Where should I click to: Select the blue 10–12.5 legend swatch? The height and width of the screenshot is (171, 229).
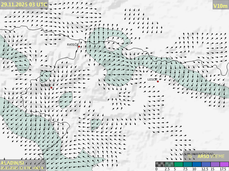point(196,164)
